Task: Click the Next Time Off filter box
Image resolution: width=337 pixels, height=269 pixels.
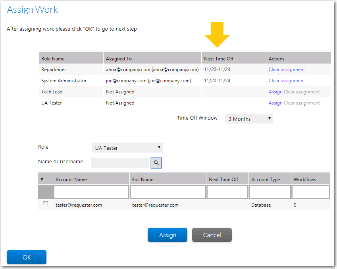Action: [x=227, y=192]
